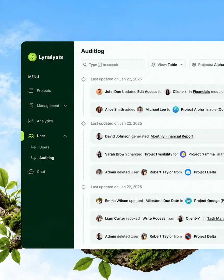Click the Project Gamma name text
This screenshot has width=224, height=280.
(x=202, y=154)
